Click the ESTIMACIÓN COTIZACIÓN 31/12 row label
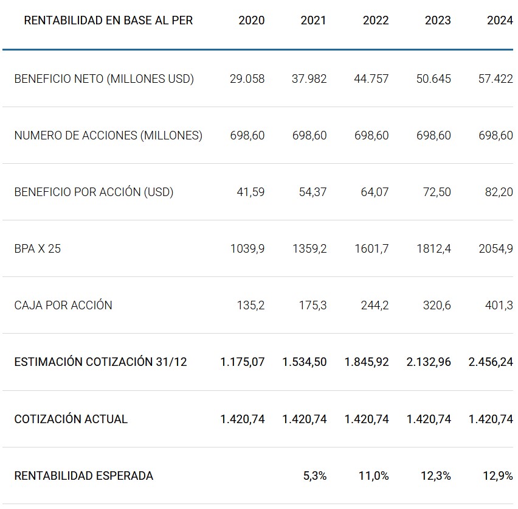The height and width of the screenshot is (509, 518). (100, 362)
